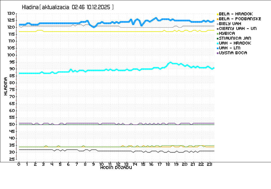Click the cyan VAH - HRADOK line peak

(170, 62)
